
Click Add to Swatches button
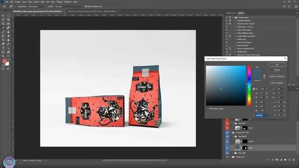point(277,76)
